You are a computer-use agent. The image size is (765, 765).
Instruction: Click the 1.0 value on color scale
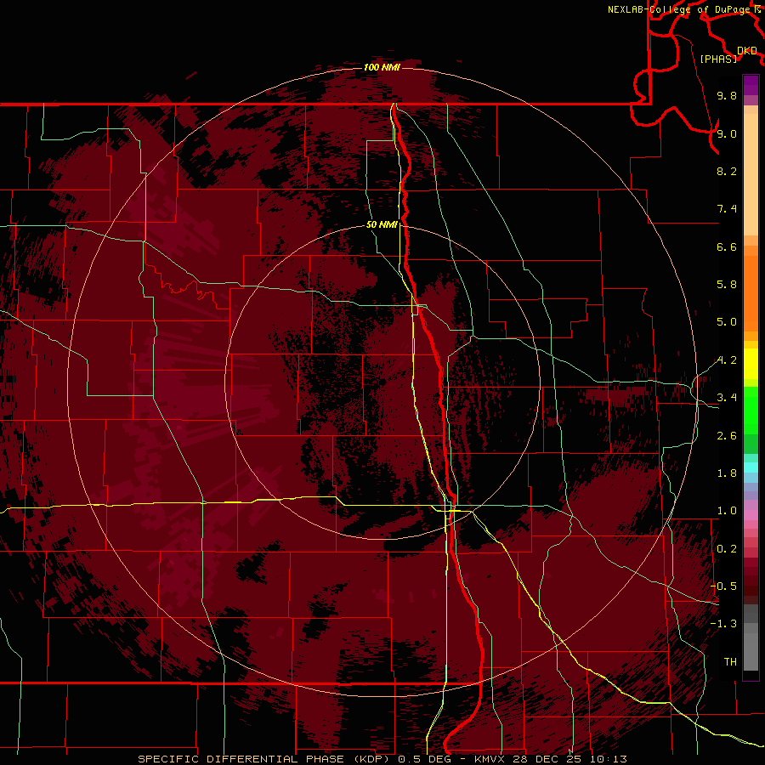click(727, 511)
